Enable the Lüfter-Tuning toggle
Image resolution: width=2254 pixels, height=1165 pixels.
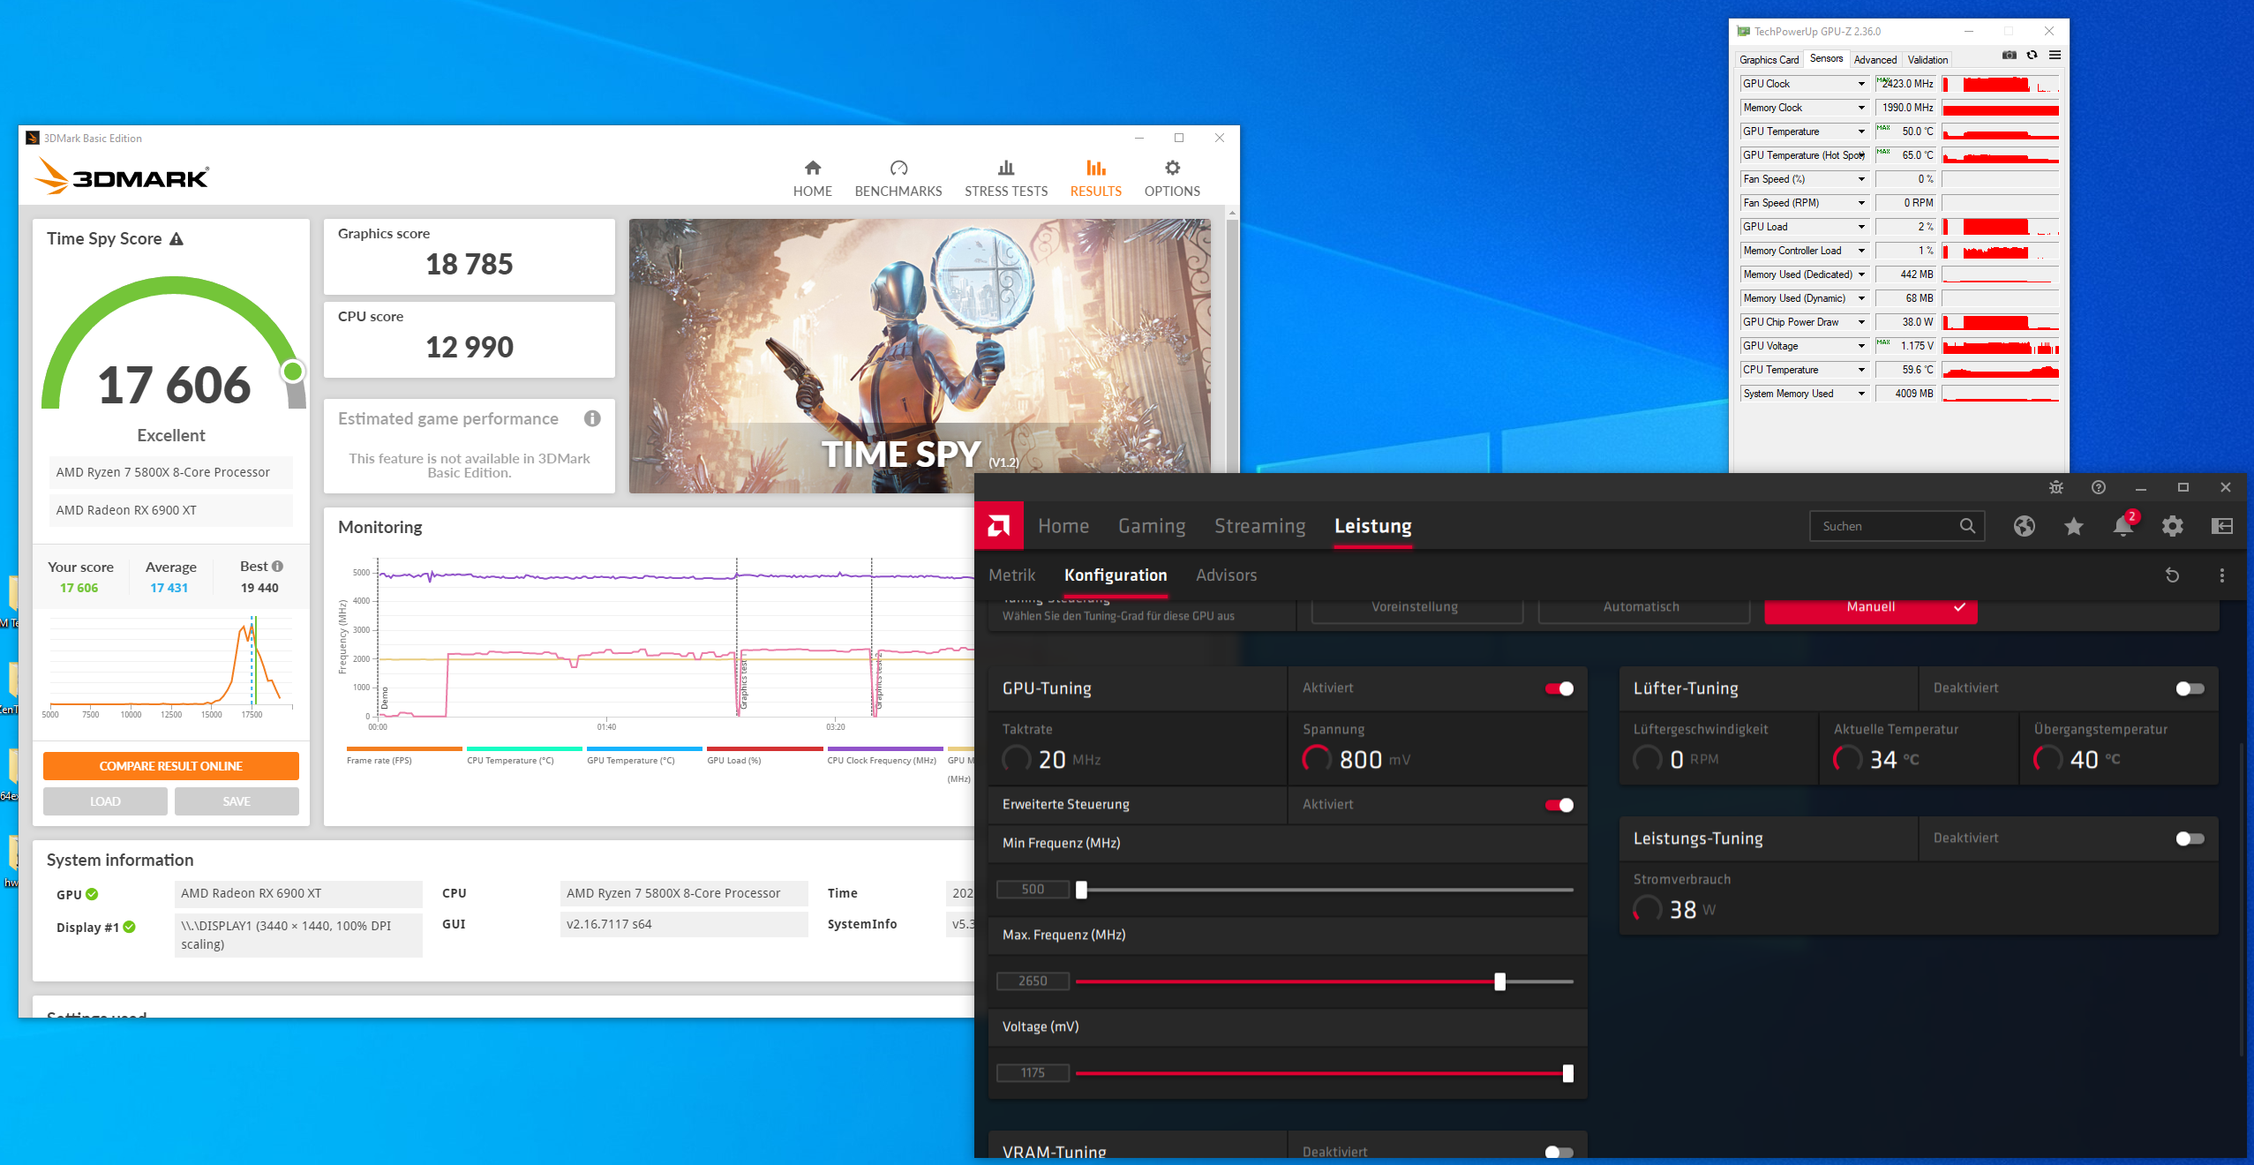point(2189,688)
